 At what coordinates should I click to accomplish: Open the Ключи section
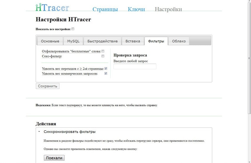point(136,9)
